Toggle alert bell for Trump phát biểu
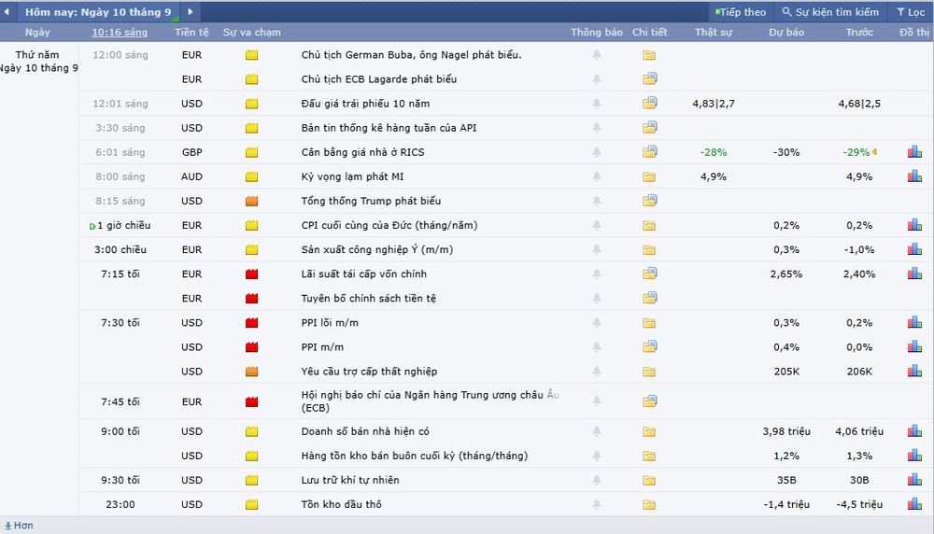 [x=596, y=202]
